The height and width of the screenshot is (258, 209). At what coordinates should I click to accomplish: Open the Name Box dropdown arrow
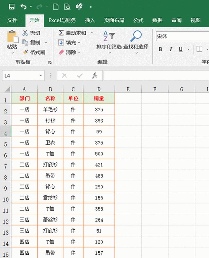pyautogui.click(x=40, y=76)
